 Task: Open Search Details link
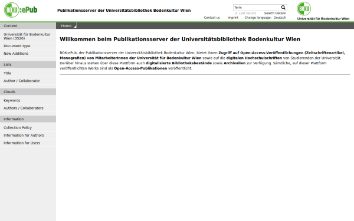click(x=275, y=13)
